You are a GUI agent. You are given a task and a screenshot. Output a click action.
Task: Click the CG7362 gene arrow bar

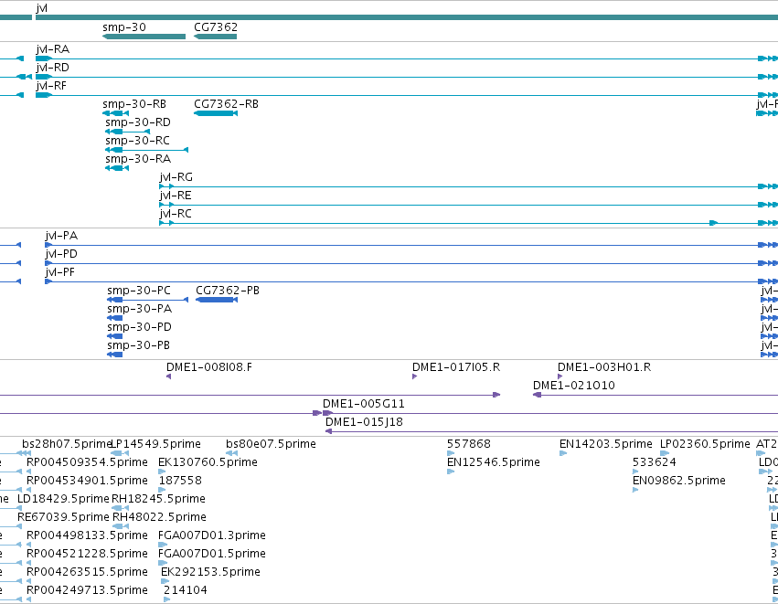coord(216,37)
